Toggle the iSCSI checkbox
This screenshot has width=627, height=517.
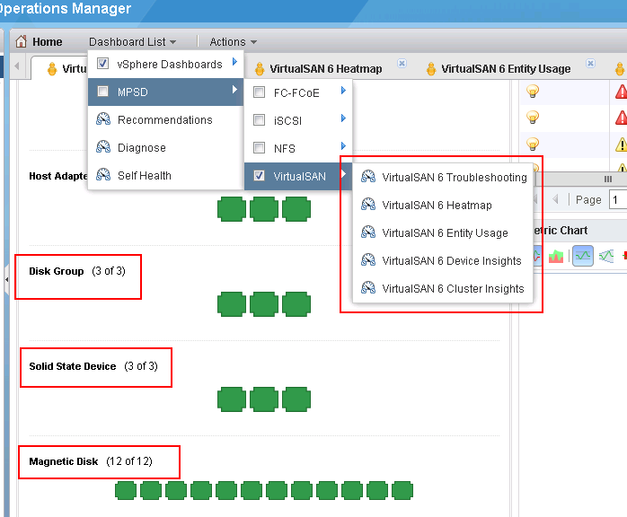pos(259,120)
